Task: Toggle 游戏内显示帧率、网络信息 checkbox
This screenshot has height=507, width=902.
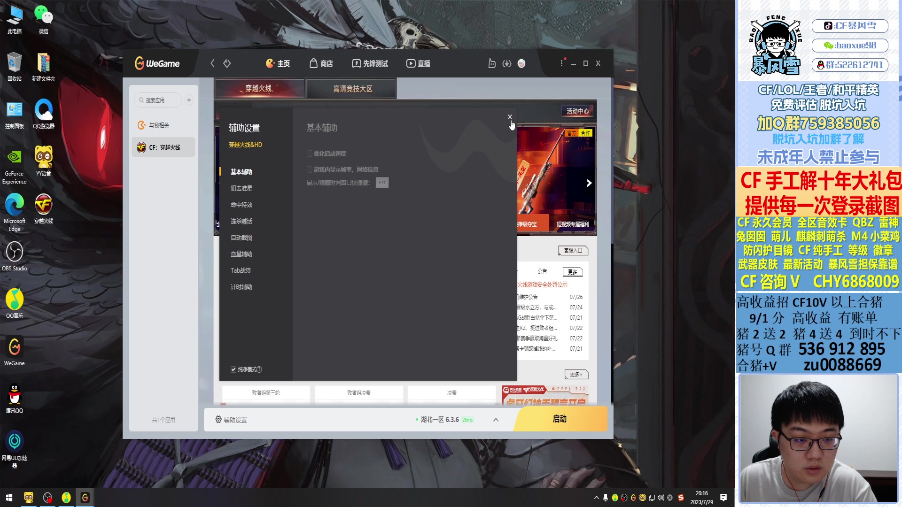Action: pyautogui.click(x=310, y=169)
